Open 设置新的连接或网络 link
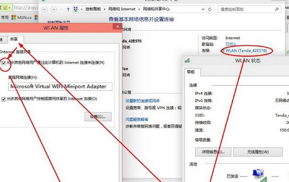This screenshot has width=289, height=182. coord(143,101)
